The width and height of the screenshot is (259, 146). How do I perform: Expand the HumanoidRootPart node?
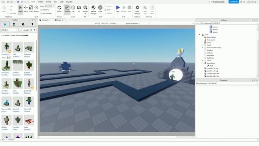coord(202,48)
